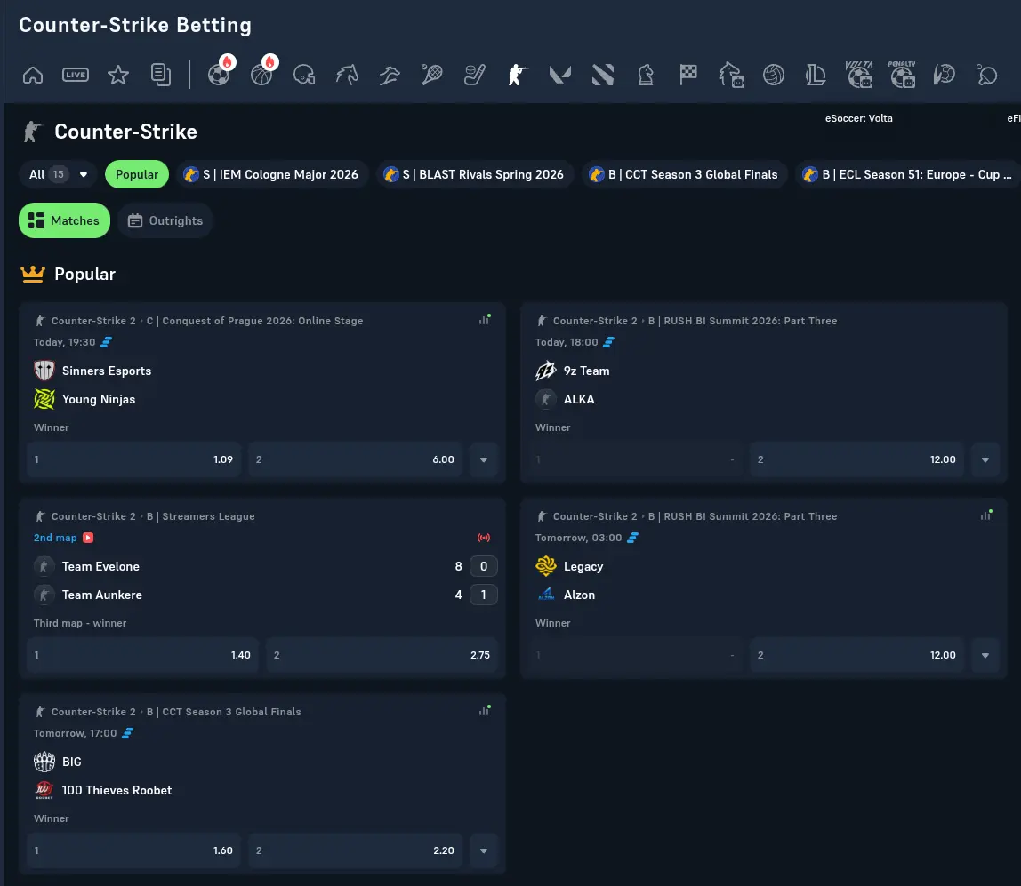Expand more markets for Sinners vs Young Ninjas
Viewport: 1021px width, 886px height.
[x=483, y=459]
